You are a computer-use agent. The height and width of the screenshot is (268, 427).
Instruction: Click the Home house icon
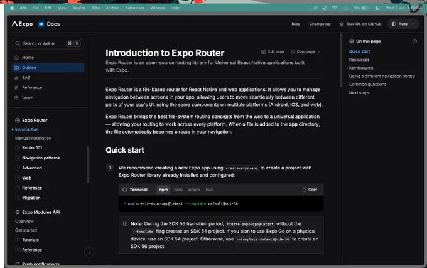[16, 58]
